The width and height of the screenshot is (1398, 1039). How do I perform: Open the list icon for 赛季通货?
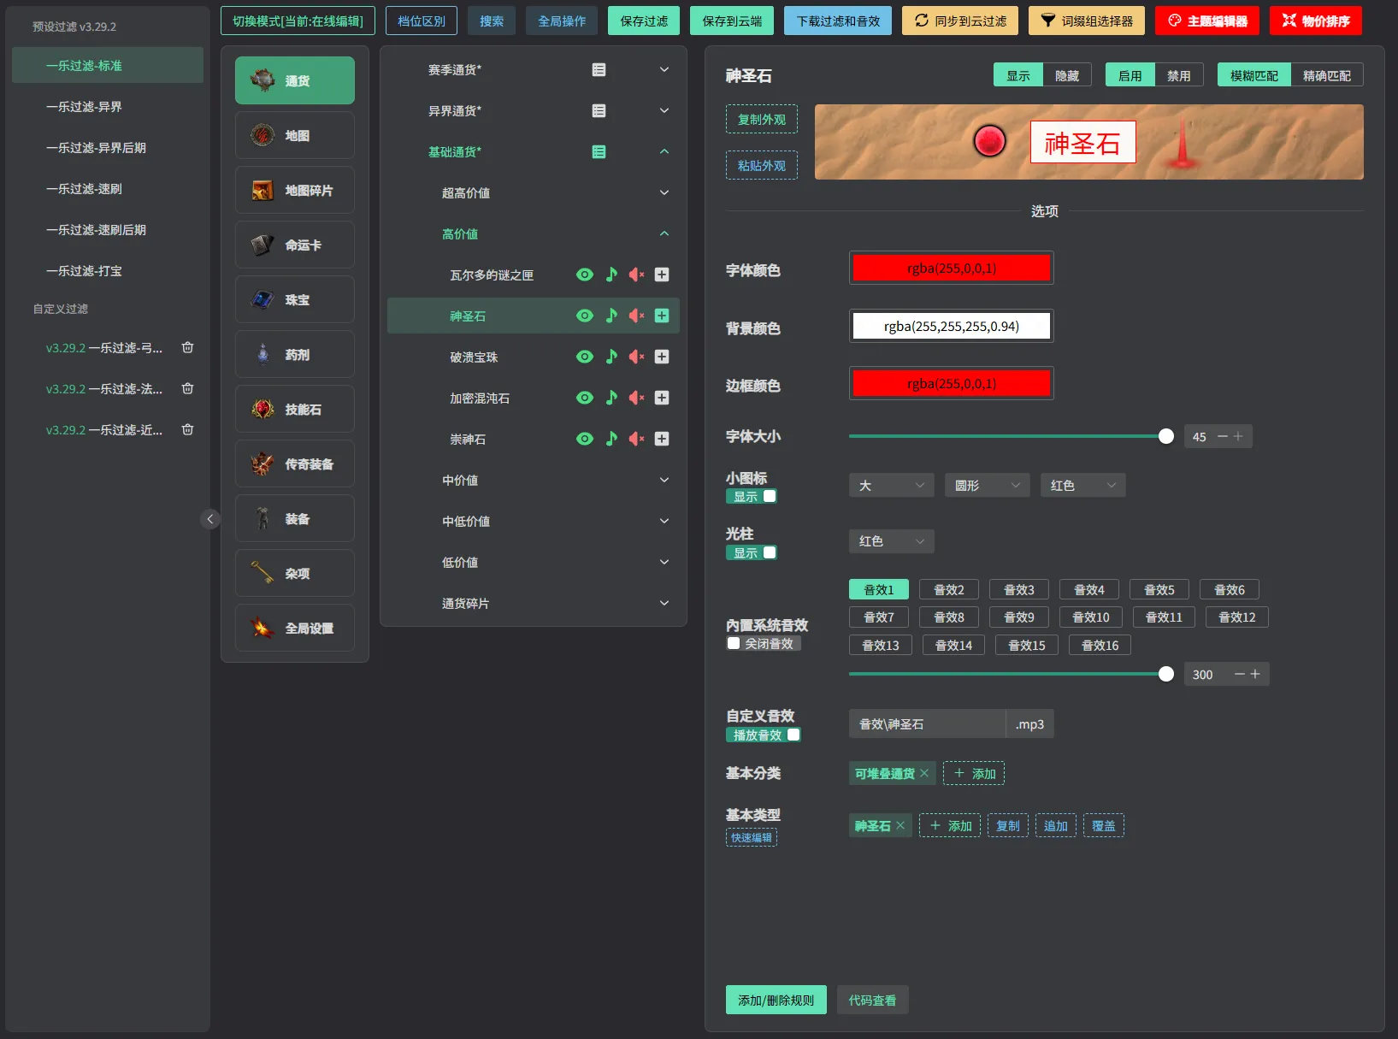[599, 69]
